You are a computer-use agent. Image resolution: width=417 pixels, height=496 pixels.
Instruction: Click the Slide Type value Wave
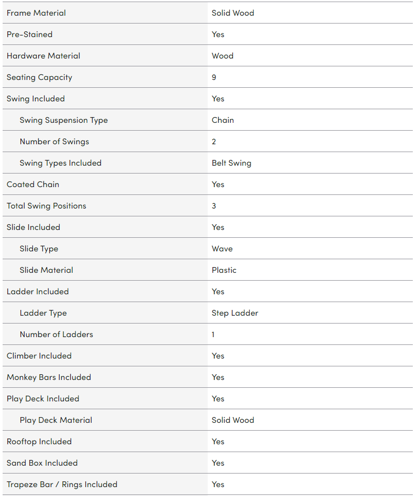[x=222, y=249]
